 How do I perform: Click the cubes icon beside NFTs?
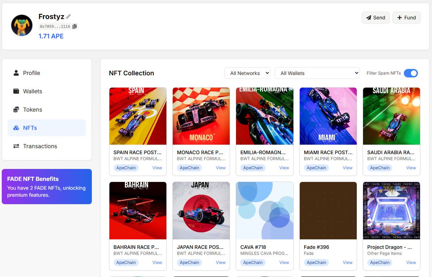[16, 128]
